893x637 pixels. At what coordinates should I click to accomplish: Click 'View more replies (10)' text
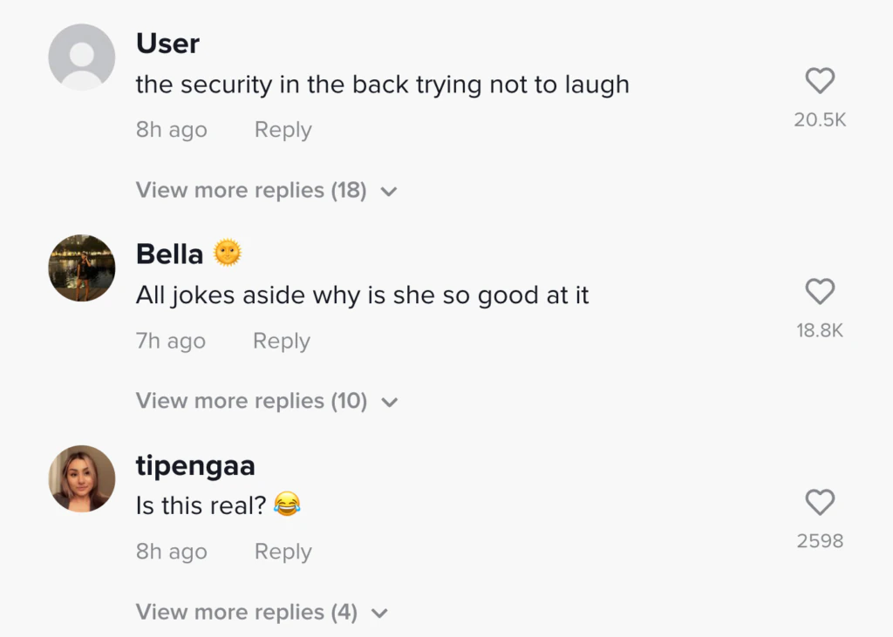point(251,401)
